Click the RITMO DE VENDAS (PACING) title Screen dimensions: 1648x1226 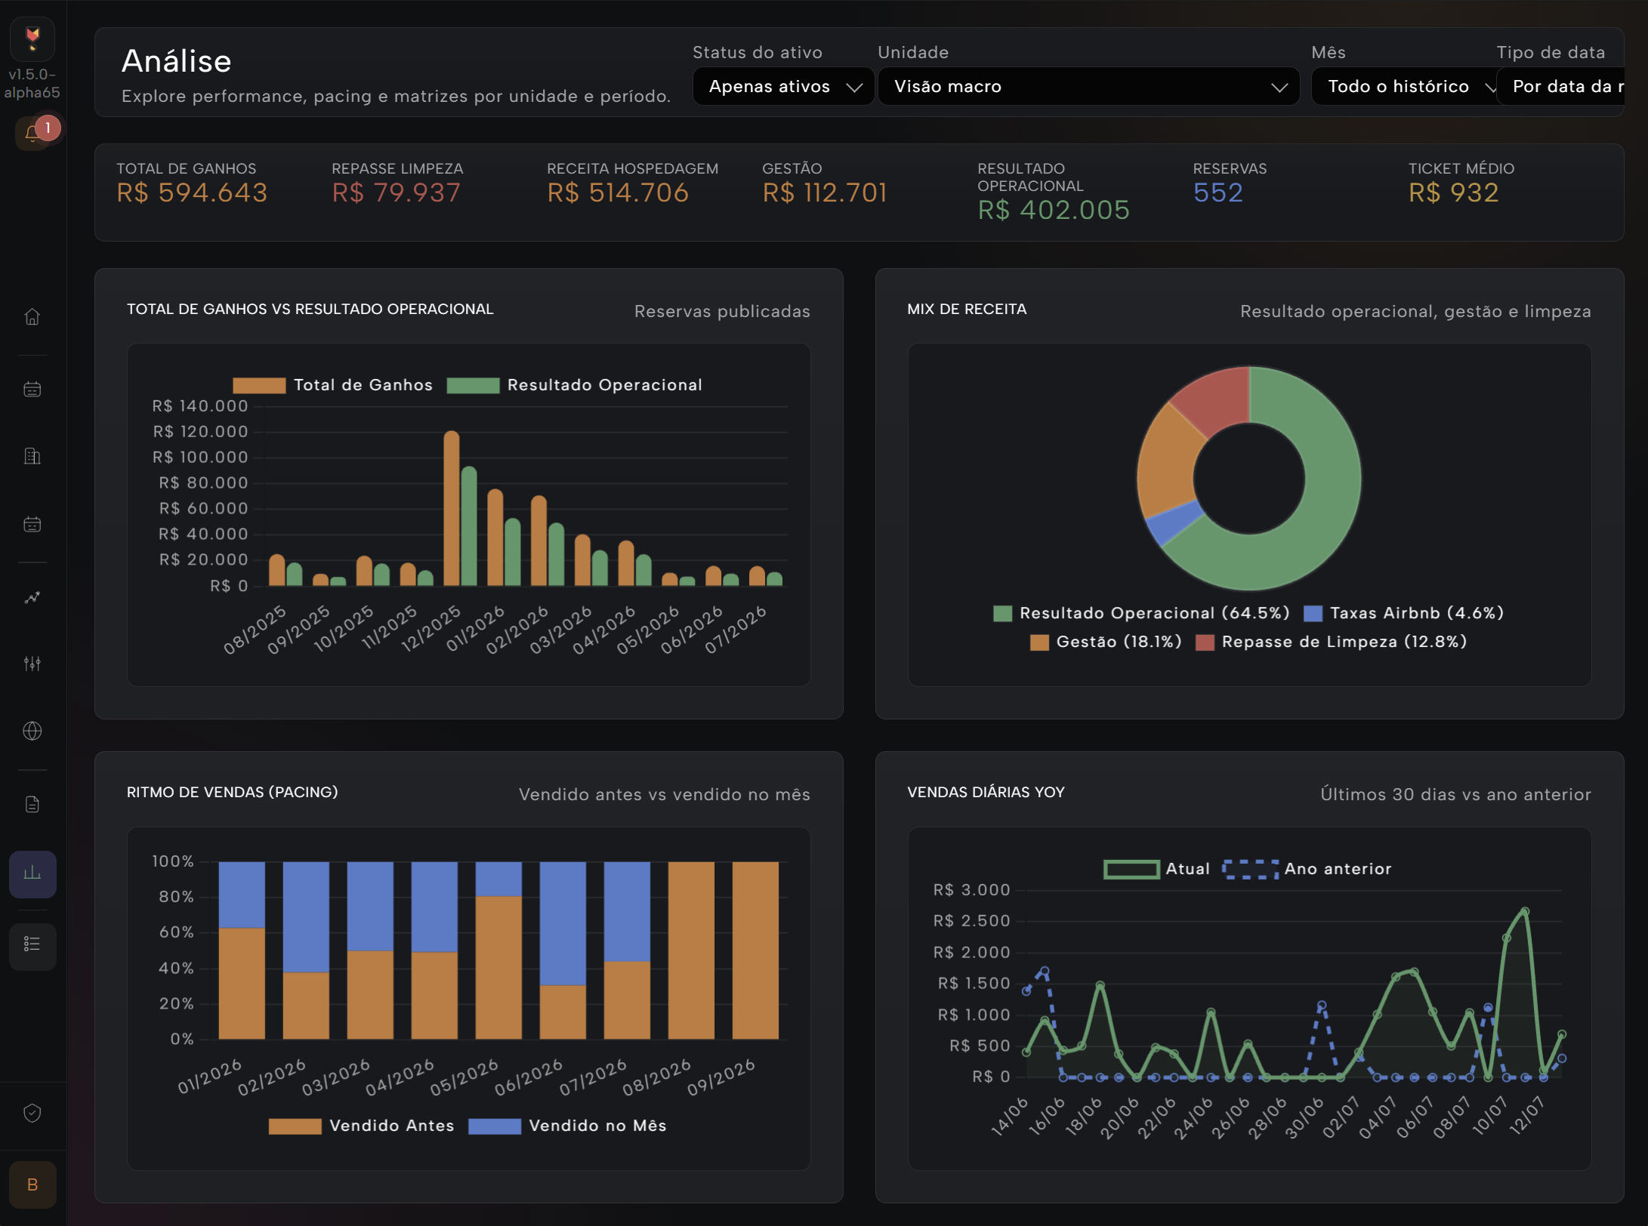[x=233, y=792]
